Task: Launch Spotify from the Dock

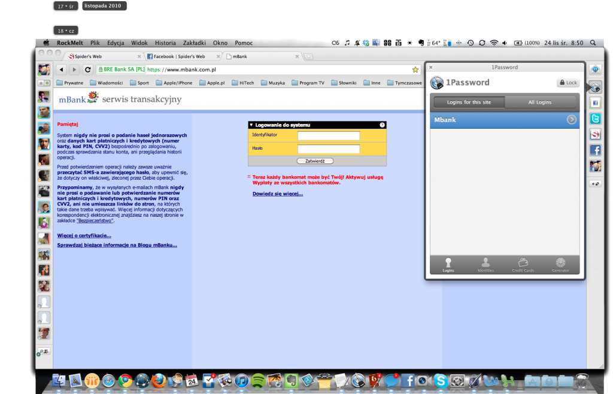Action: tap(258, 380)
